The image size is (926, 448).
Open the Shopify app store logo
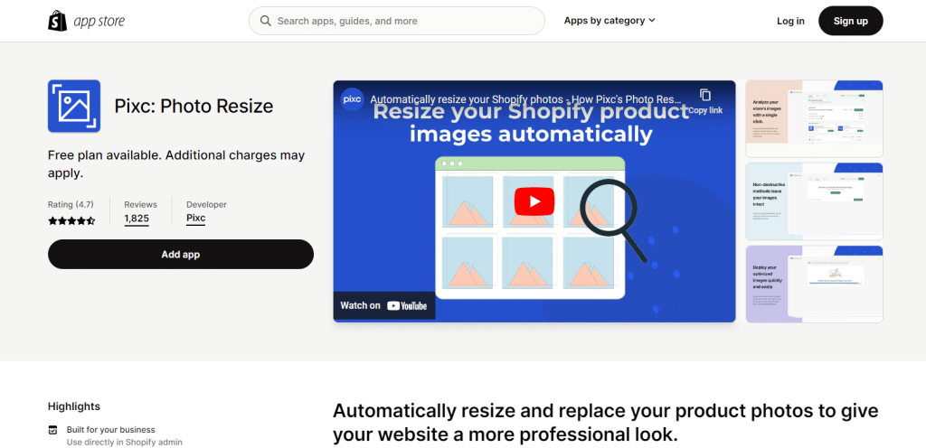[86, 21]
